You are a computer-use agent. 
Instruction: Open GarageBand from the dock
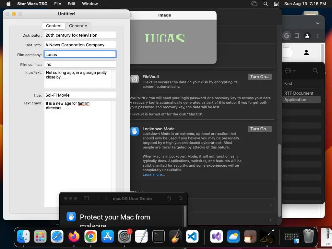(x=175, y=236)
